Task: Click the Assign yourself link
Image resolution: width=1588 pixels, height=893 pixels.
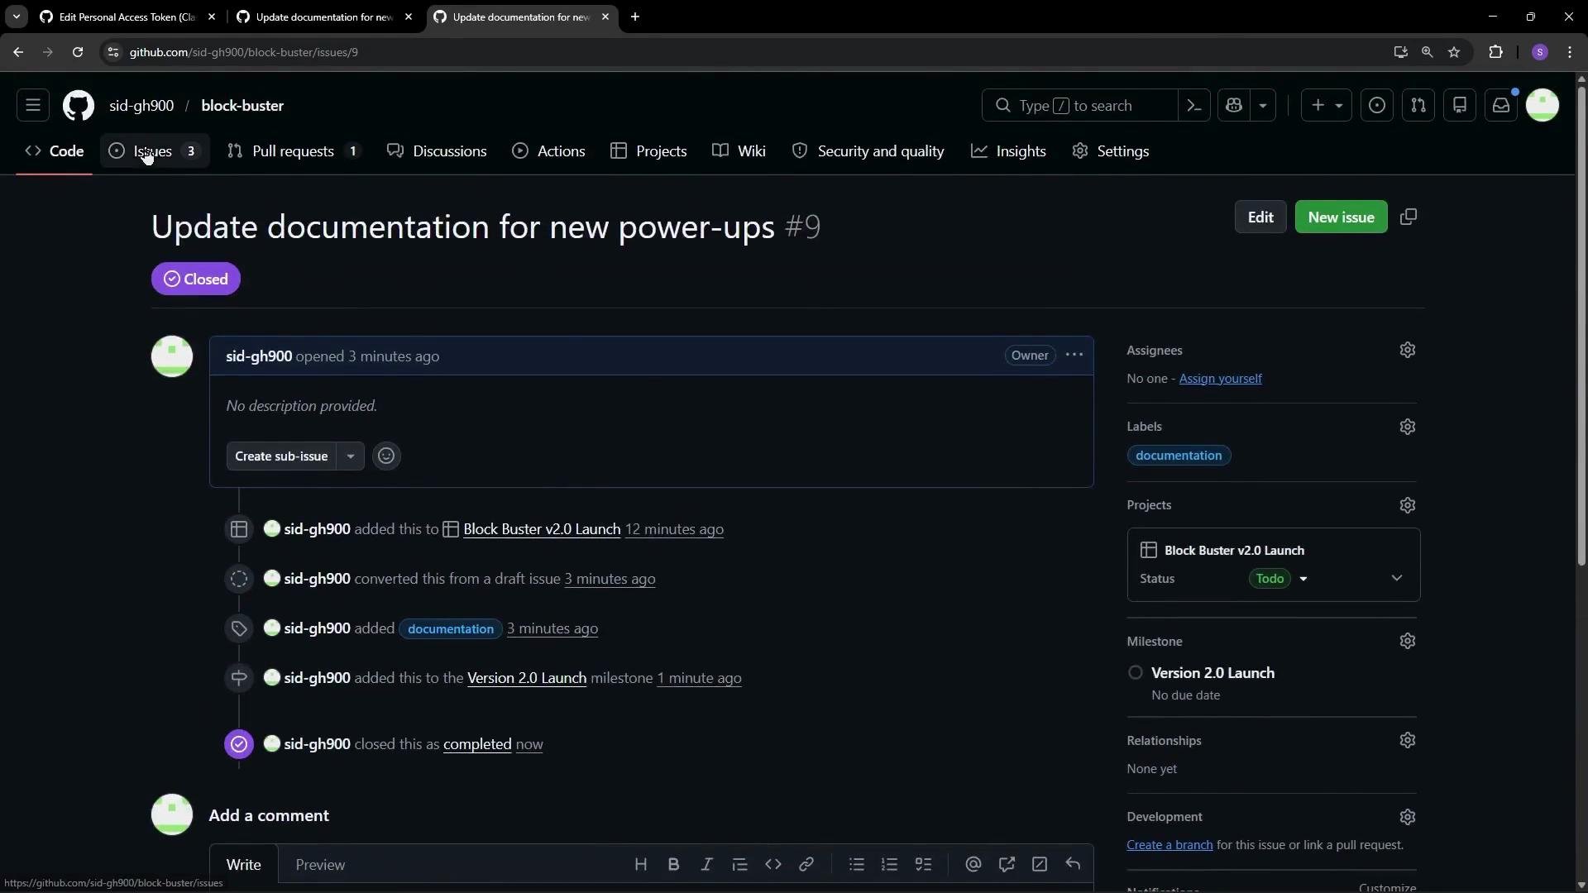Action: [x=1220, y=379]
